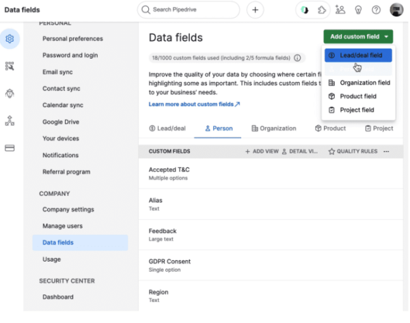Toggle the theme switch in top bar
The height and width of the screenshot is (323, 410).
coord(304,10)
